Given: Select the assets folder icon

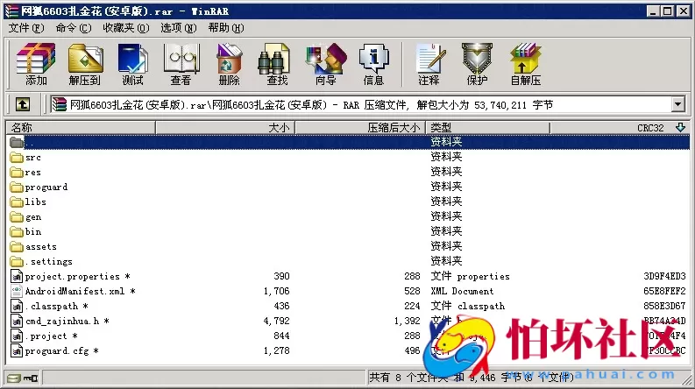Looking at the screenshot, I should (17, 246).
